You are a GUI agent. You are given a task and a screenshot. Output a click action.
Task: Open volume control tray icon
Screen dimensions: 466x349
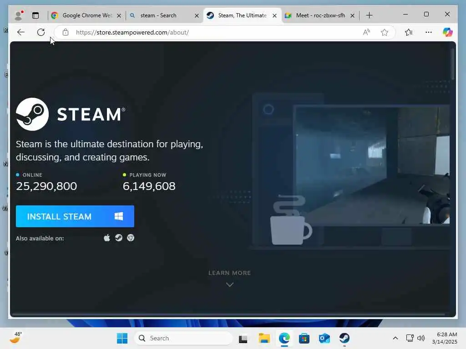pyautogui.click(x=421, y=338)
